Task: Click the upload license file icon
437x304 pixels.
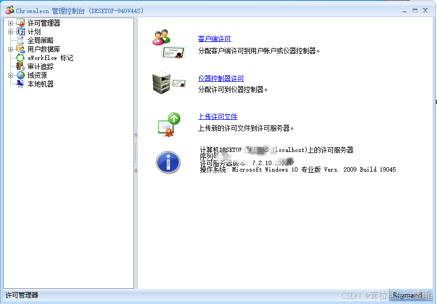Action: tap(169, 125)
